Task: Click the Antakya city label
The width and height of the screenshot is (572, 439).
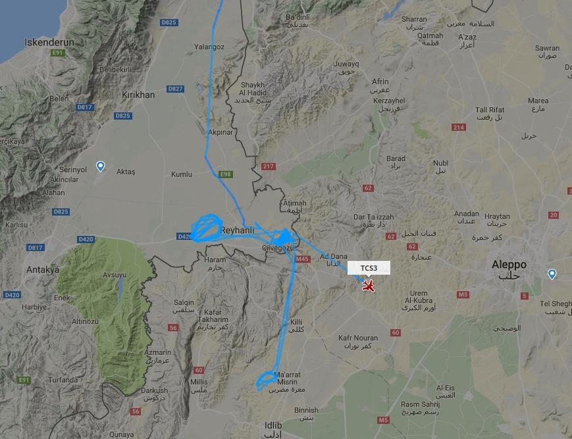Action: pos(43,269)
